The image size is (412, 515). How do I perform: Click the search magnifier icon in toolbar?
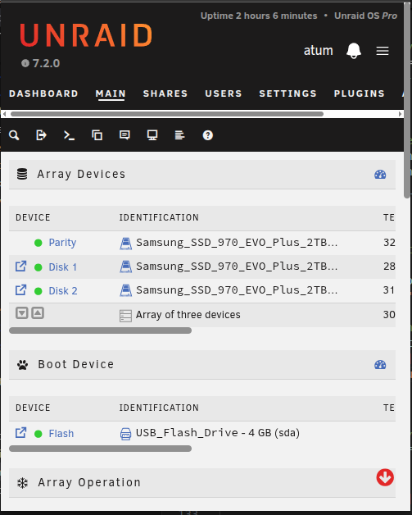click(x=14, y=135)
